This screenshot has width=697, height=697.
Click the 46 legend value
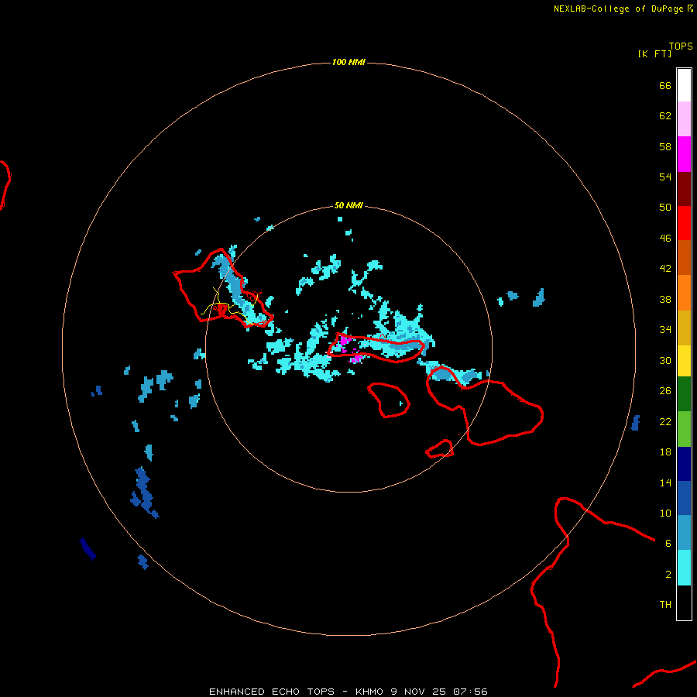tap(665, 239)
